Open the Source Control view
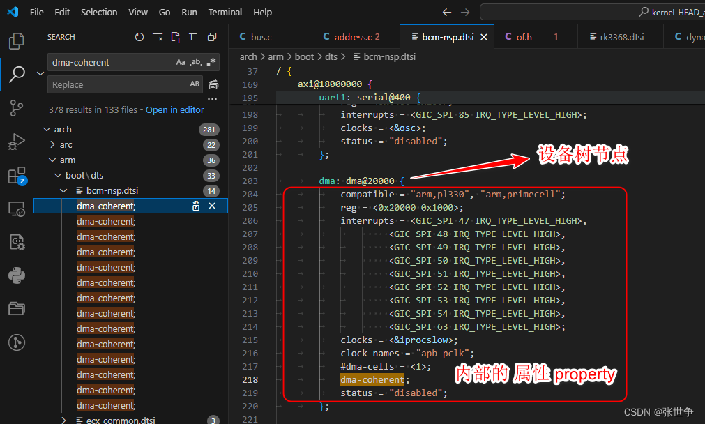 [16, 108]
